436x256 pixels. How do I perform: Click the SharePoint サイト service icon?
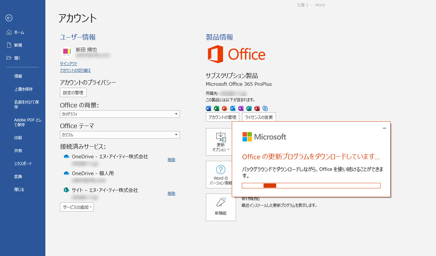[66, 190]
